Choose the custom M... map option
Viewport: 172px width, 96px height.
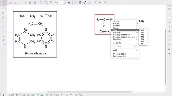143,44
